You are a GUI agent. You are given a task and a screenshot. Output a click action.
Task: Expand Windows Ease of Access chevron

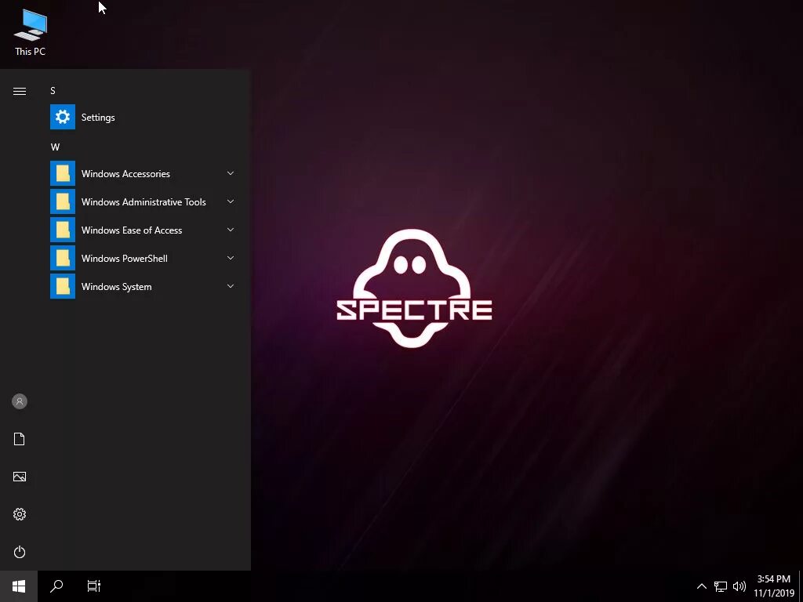pyautogui.click(x=231, y=230)
